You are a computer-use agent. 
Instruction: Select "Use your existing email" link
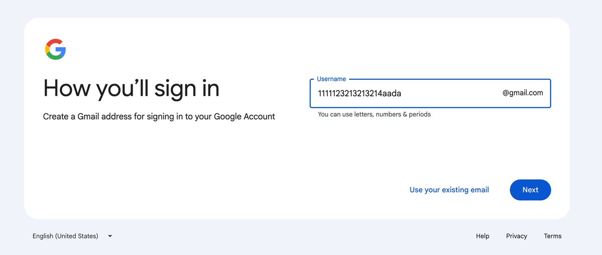(x=449, y=190)
